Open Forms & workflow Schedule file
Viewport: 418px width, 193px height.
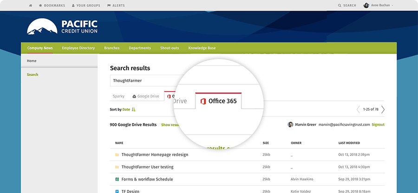(147, 179)
